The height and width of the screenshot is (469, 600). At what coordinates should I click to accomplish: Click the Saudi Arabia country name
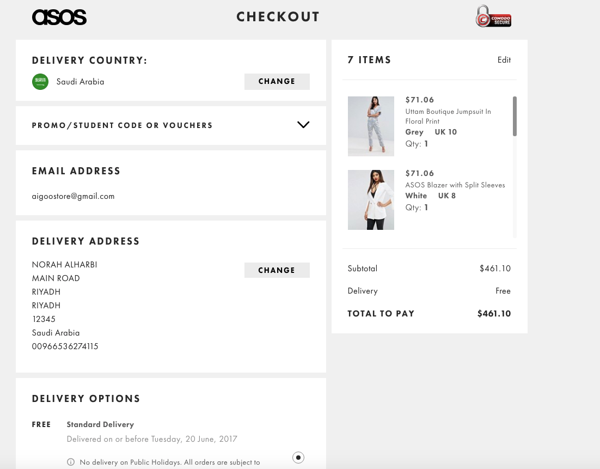pyautogui.click(x=80, y=82)
